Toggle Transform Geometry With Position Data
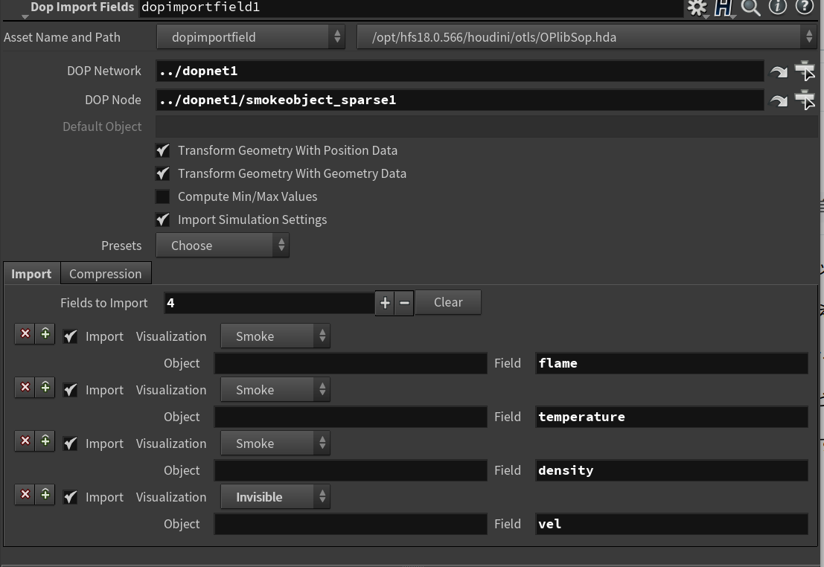Screen dimensions: 824x567 pos(163,150)
